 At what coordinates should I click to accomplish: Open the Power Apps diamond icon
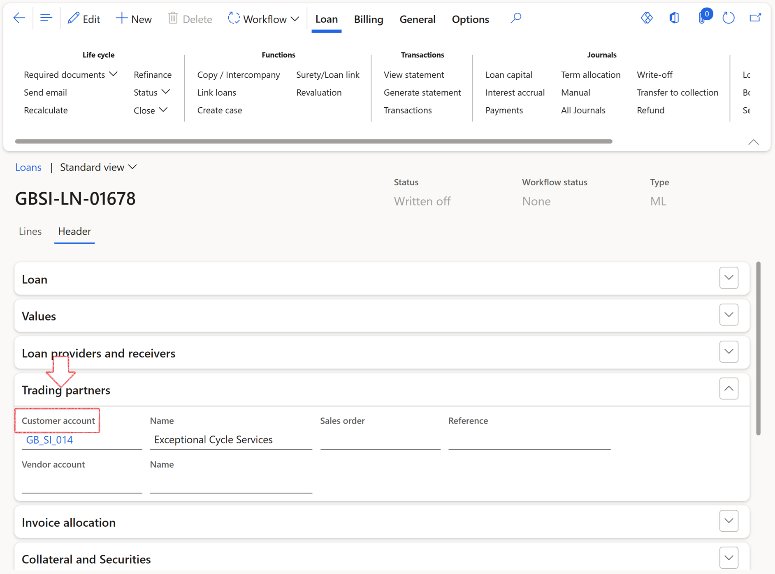pyautogui.click(x=647, y=18)
